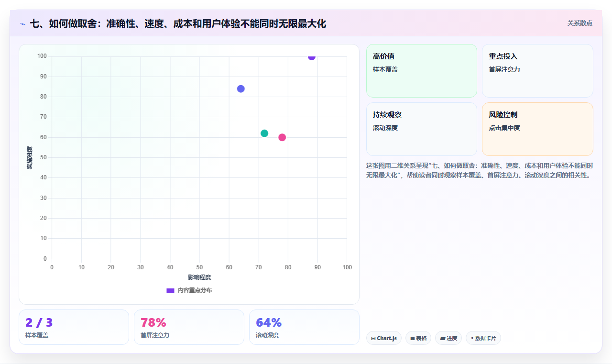Open the 风险控制 点击集中度 card
612x364 pixels.
537,129
